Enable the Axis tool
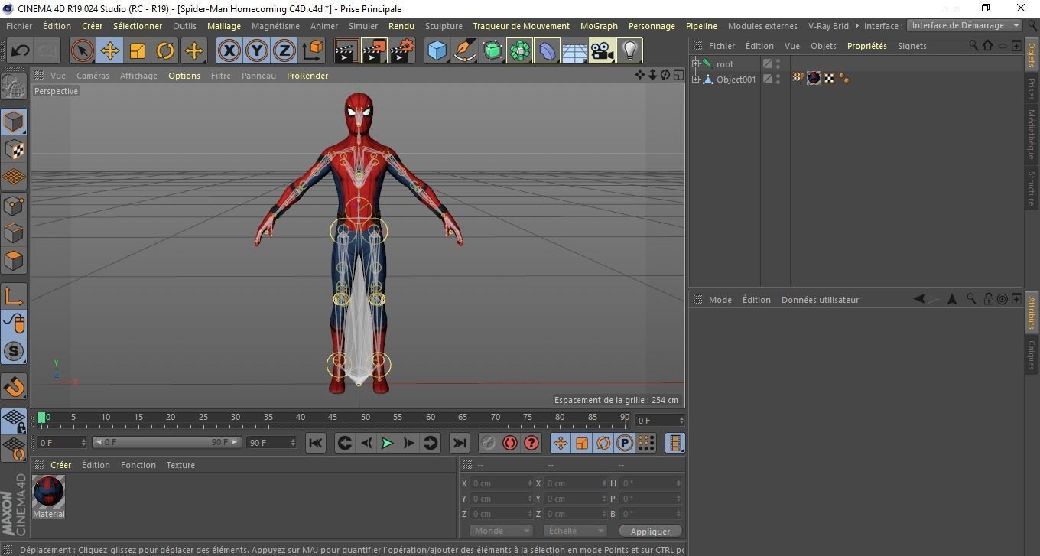 tap(14, 295)
